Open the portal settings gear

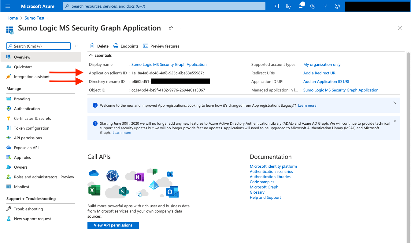[x=313, y=6]
